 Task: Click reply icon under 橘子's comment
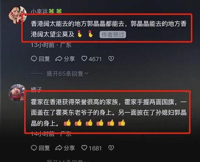point(34,148)
